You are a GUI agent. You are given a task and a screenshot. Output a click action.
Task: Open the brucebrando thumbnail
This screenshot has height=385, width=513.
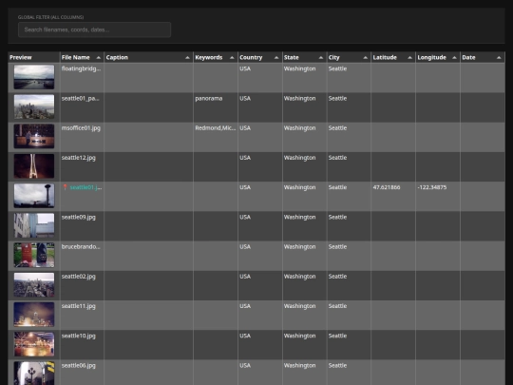[34, 255]
